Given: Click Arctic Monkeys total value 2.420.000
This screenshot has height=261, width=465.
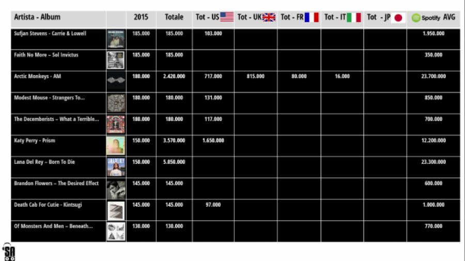Looking at the screenshot, I should (174, 76).
